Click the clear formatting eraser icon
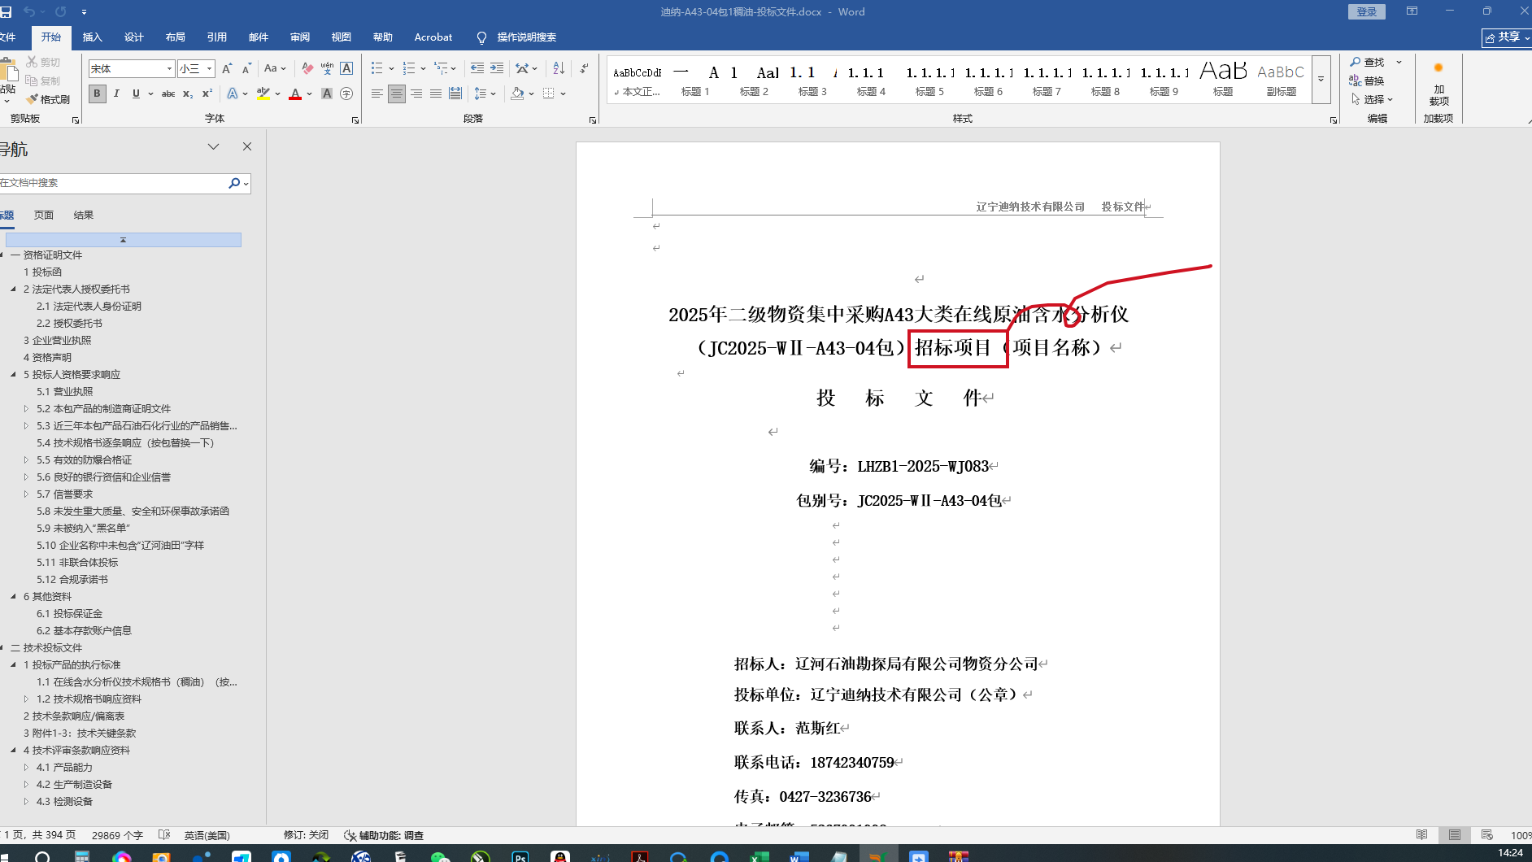Viewport: 1532px width, 862px height. 307,68
